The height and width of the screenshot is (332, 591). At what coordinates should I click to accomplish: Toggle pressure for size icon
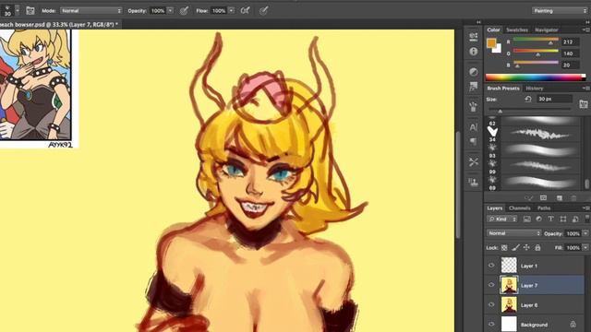pos(264,11)
